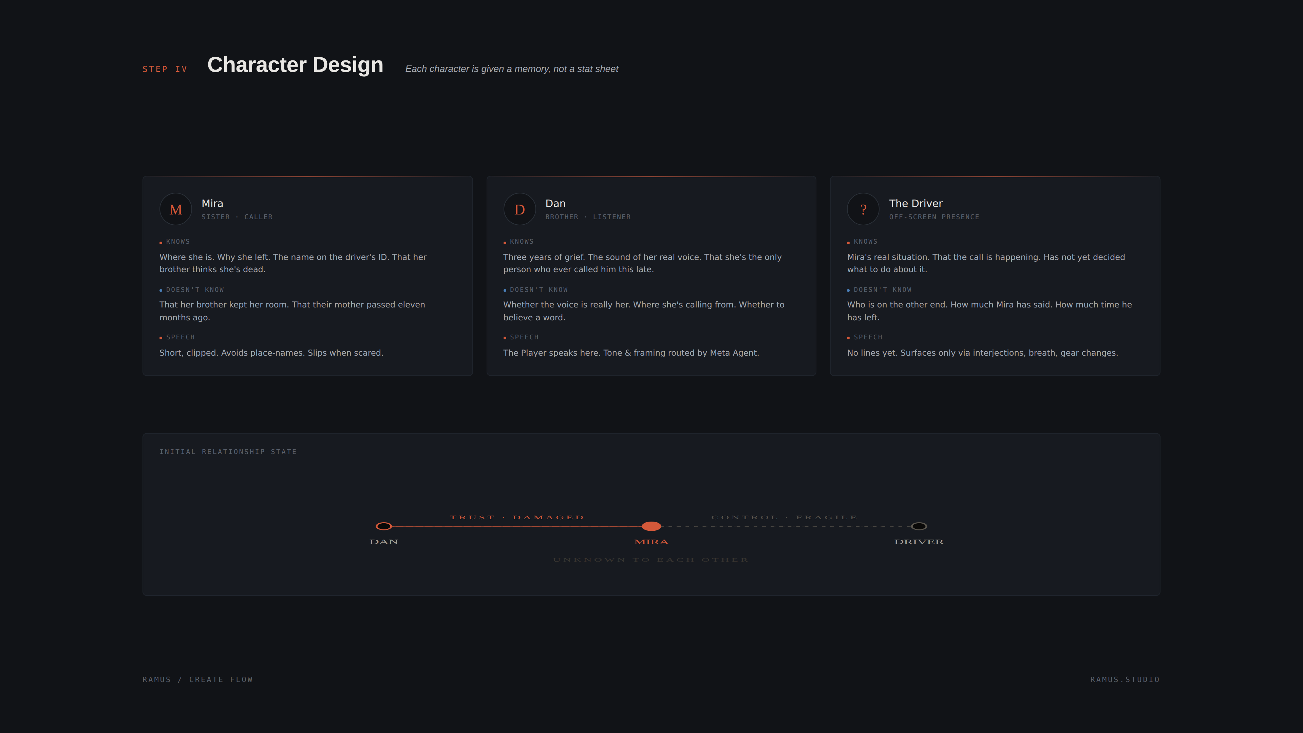This screenshot has height=733, width=1303.
Task: Click Mira's 'M' avatar circle
Action: 175,209
